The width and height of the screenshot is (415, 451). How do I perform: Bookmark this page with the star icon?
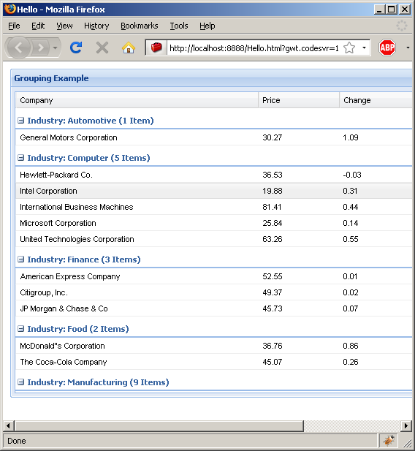pyautogui.click(x=349, y=48)
